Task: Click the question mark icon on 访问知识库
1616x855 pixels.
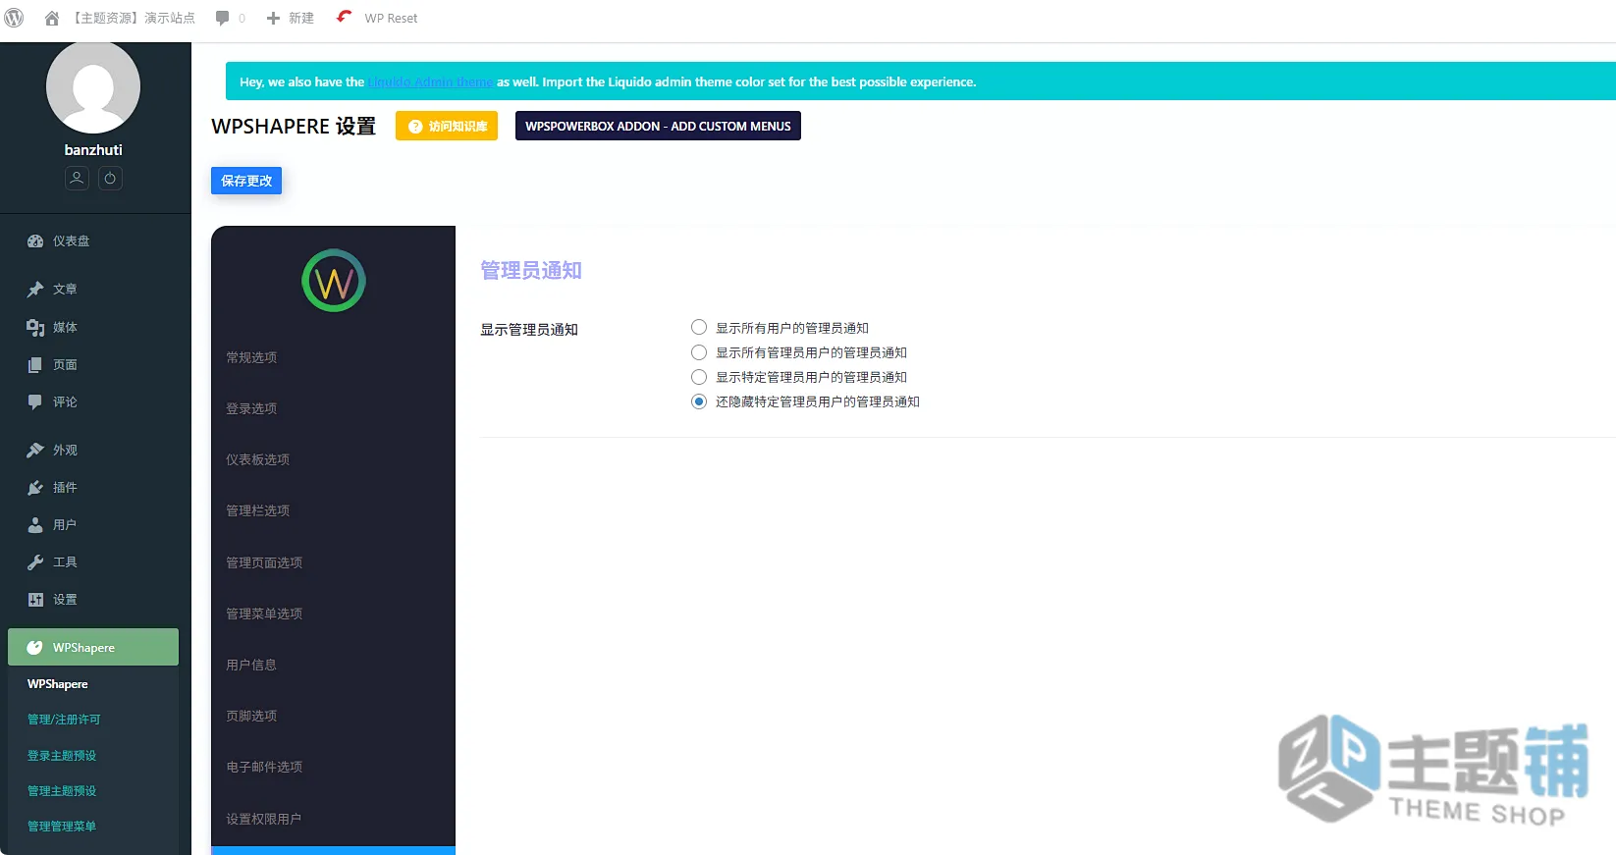Action: (415, 127)
